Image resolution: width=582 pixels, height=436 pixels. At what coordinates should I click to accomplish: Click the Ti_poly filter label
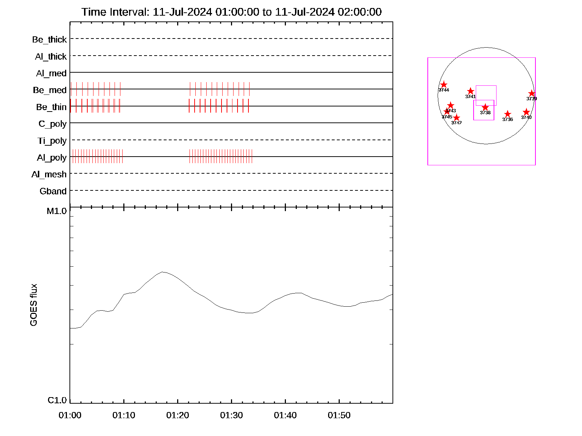point(52,141)
